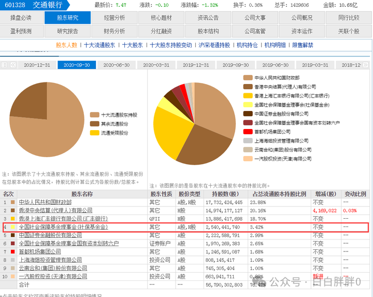This screenshot has height=297, width=373.
Task: Open the 分红融资 tab
Action: [161, 31]
